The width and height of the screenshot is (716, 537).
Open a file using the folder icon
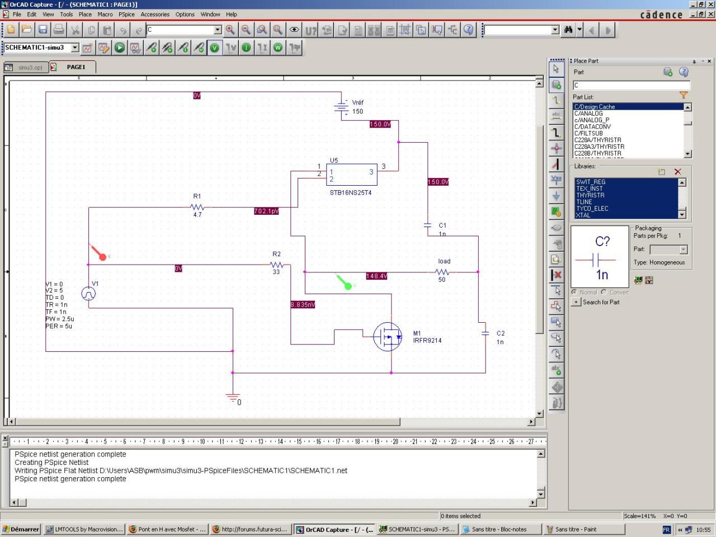click(x=26, y=30)
